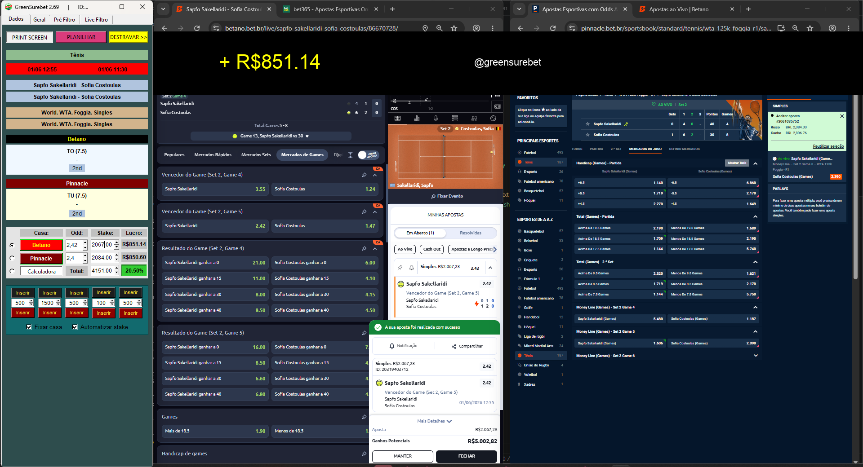Click the install app icon in Pinnacle address bar
The height and width of the screenshot is (467, 863).
(781, 28)
